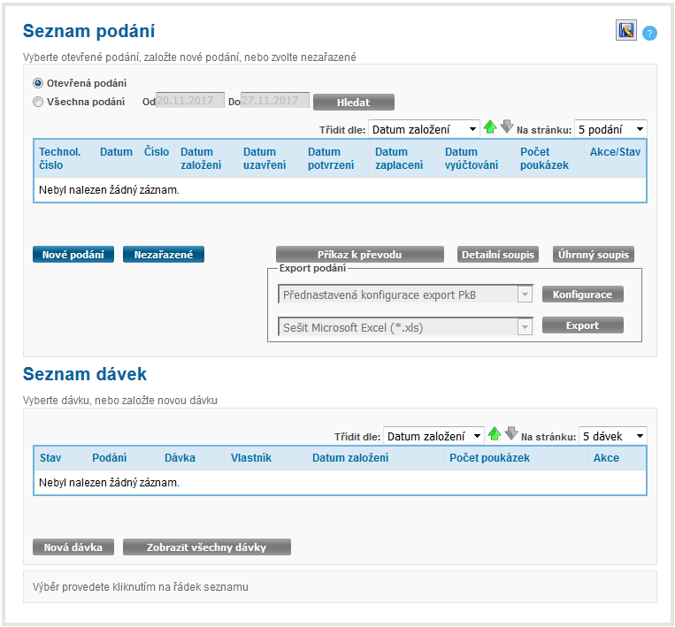
Task: Click the Nové podání button
Action: [73, 255]
